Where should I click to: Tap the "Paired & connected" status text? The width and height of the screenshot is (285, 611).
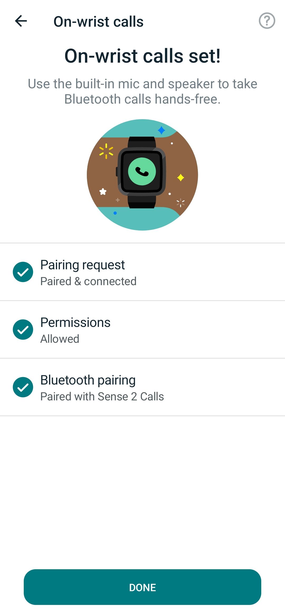88,281
